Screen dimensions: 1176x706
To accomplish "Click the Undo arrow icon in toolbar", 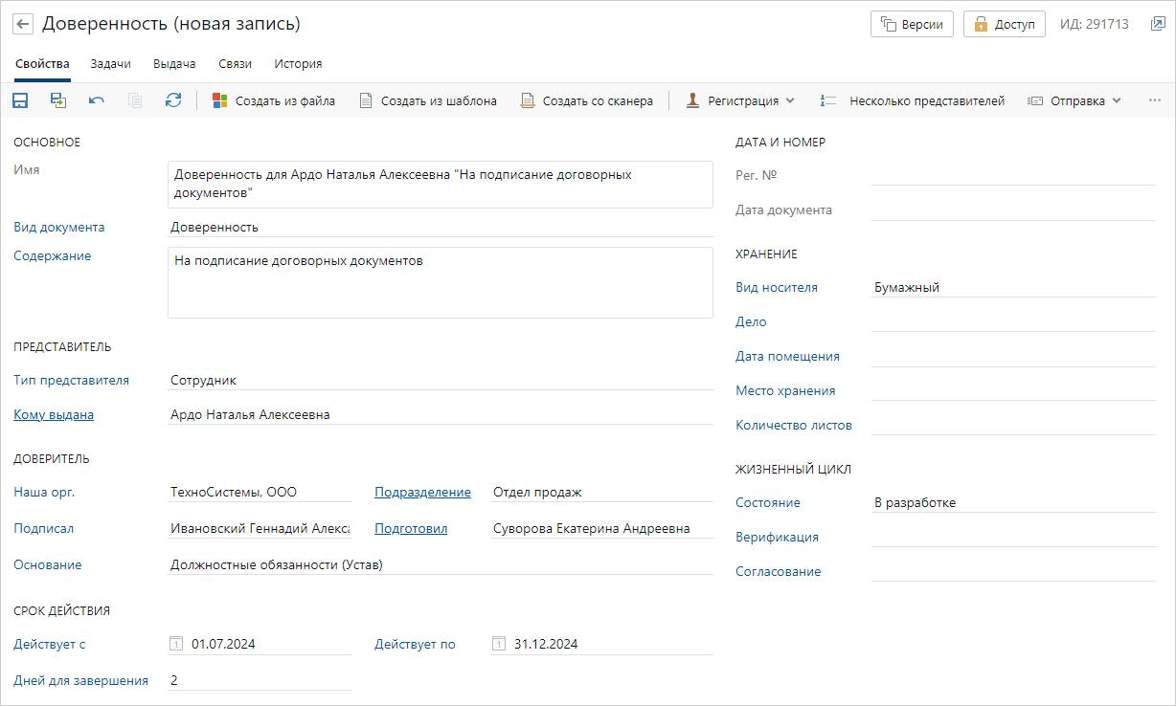I will point(97,100).
